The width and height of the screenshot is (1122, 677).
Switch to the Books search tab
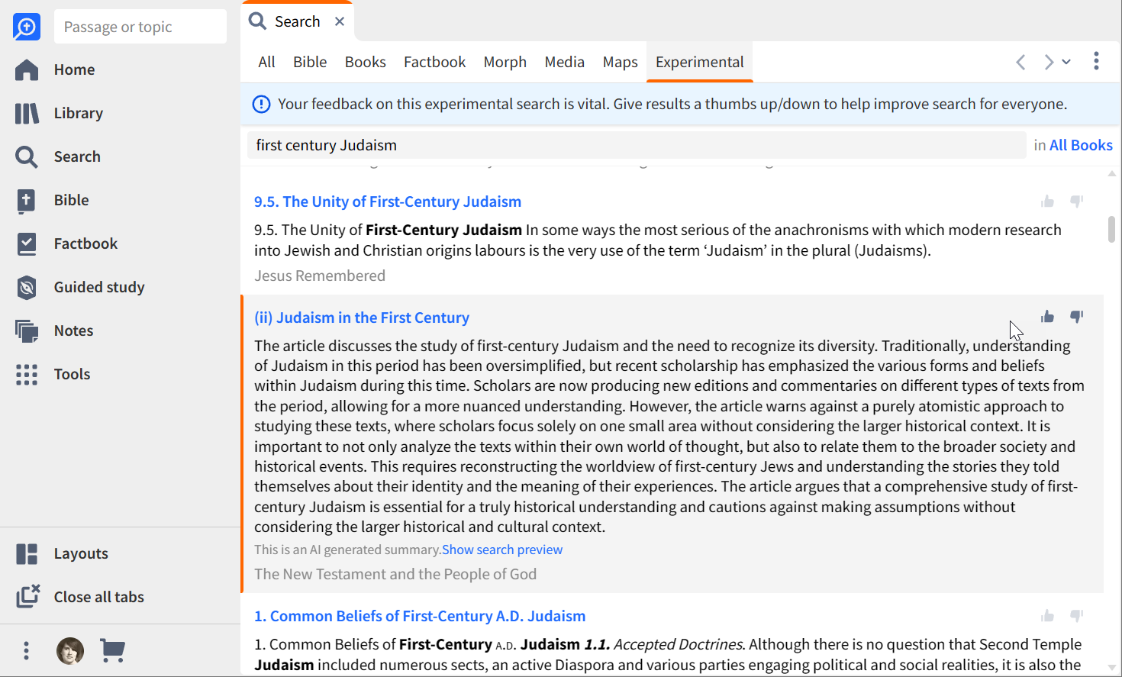tap(365, 62)
